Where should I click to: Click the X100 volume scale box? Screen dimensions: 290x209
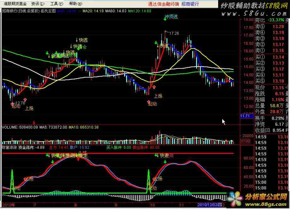tap(245, 141)
